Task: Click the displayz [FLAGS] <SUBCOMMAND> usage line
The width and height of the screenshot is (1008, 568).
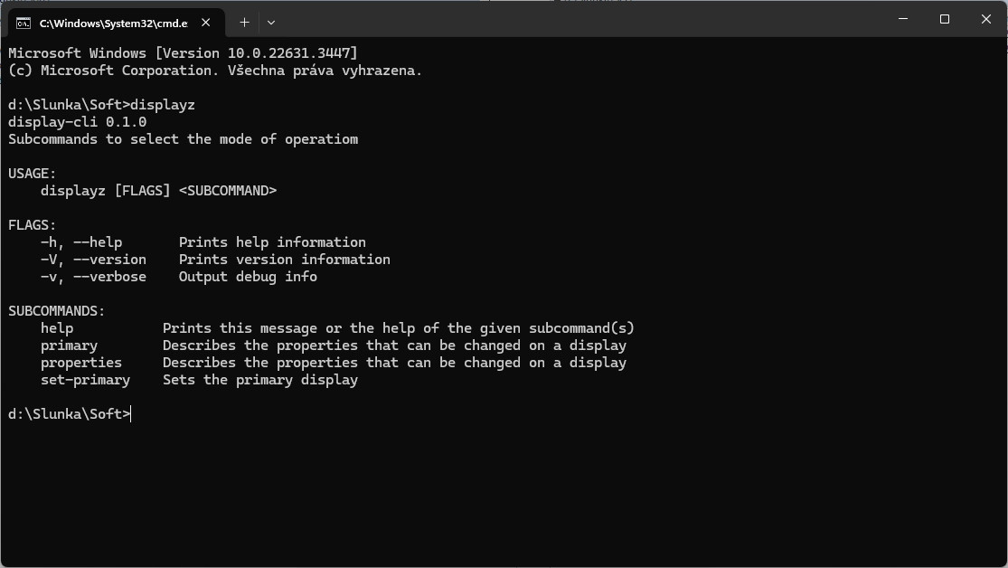Action: coord(159,191)
